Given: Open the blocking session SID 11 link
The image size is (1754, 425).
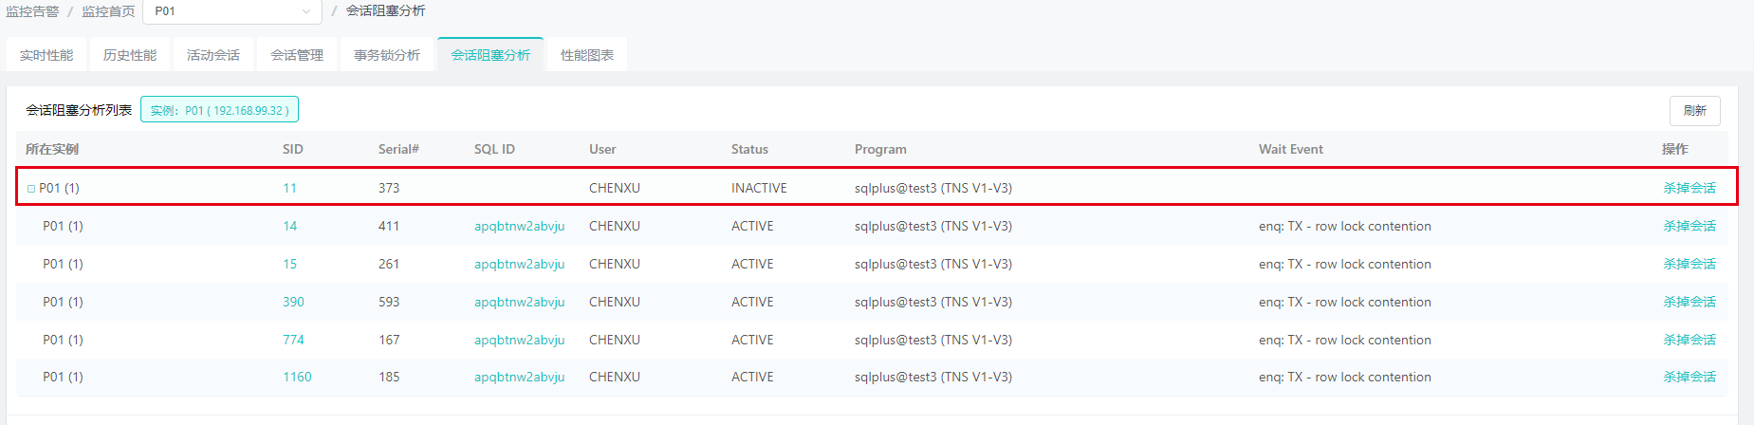Looking at the screenshot, I should [289, 188].
